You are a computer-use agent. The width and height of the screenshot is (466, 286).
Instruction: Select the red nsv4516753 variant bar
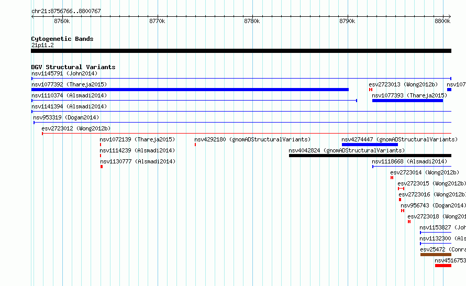443,266
